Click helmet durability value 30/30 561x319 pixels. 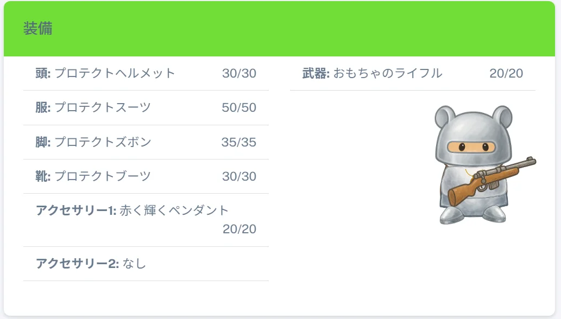(239, 73)
